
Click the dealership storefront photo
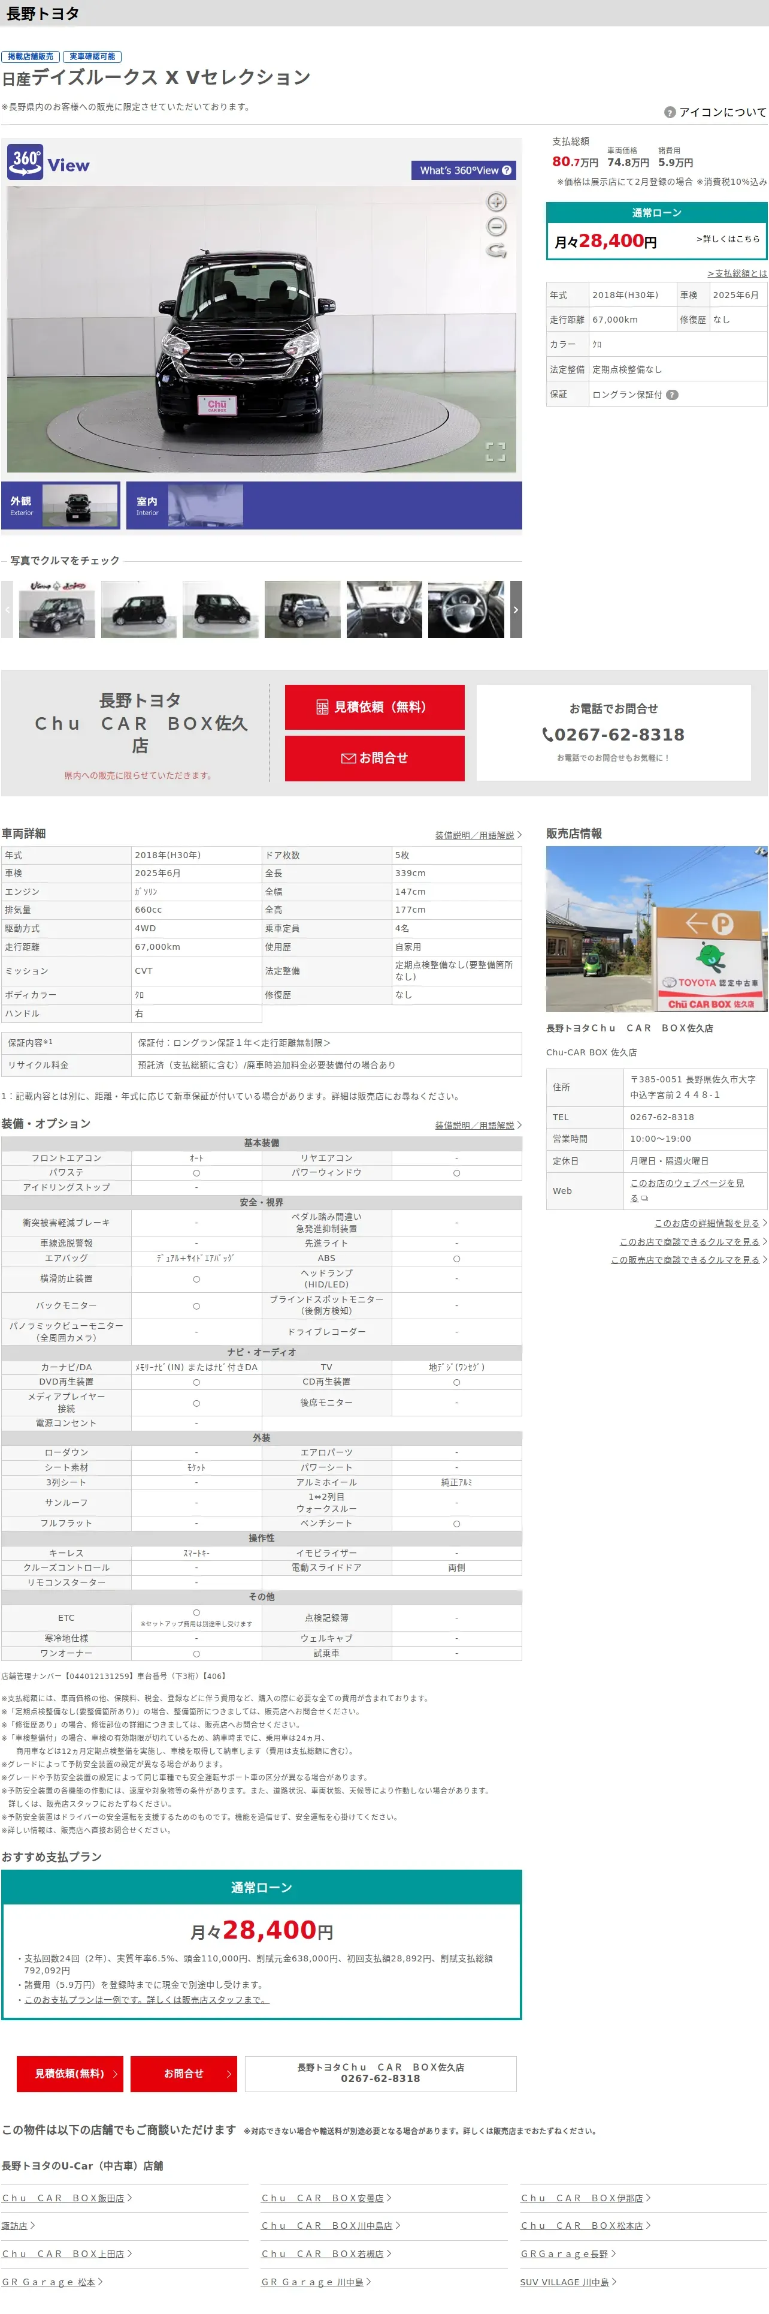tap(657, 929)
